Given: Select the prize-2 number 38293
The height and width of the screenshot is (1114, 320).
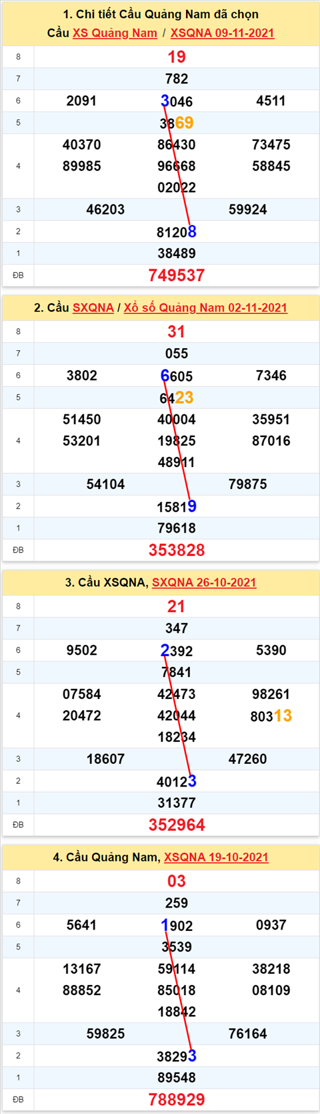Looking at the screenshot, I should click(177, 1056).
